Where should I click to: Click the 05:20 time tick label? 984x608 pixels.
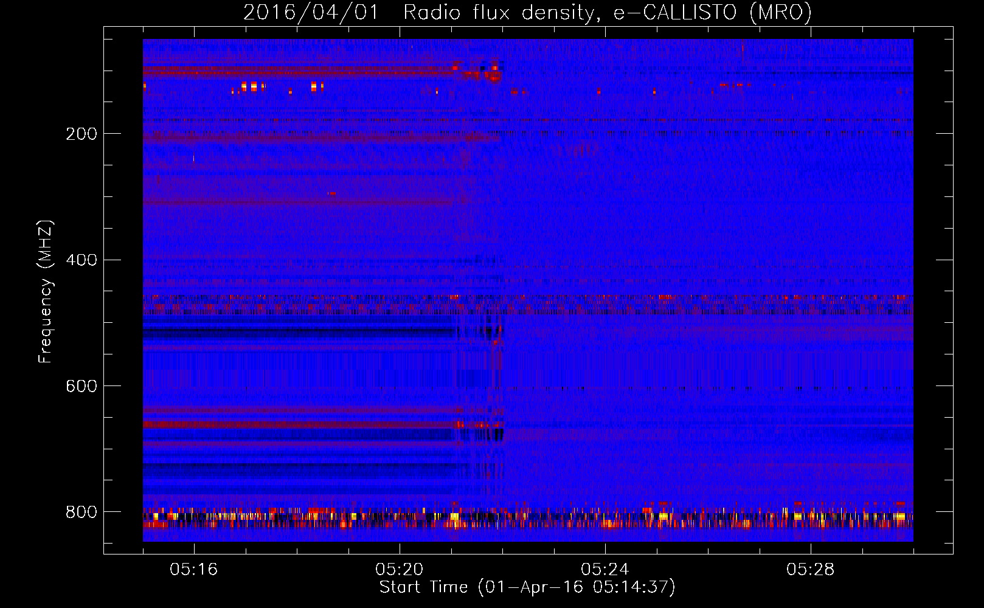(x=400, y=570)
